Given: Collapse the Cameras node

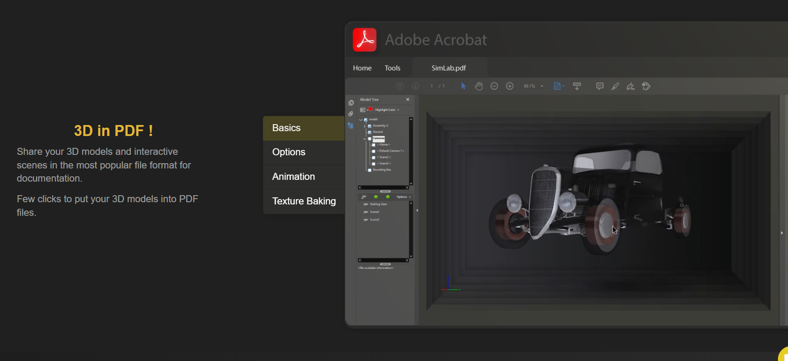Looking at the screenshot, I should point(365,139).
